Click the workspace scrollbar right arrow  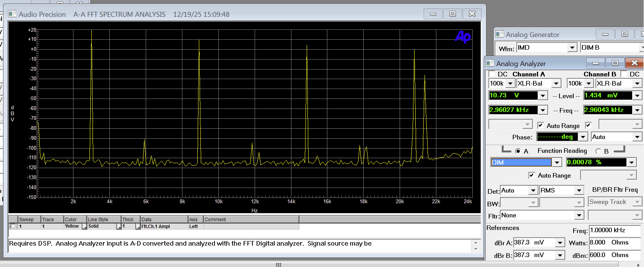point(638,265)
